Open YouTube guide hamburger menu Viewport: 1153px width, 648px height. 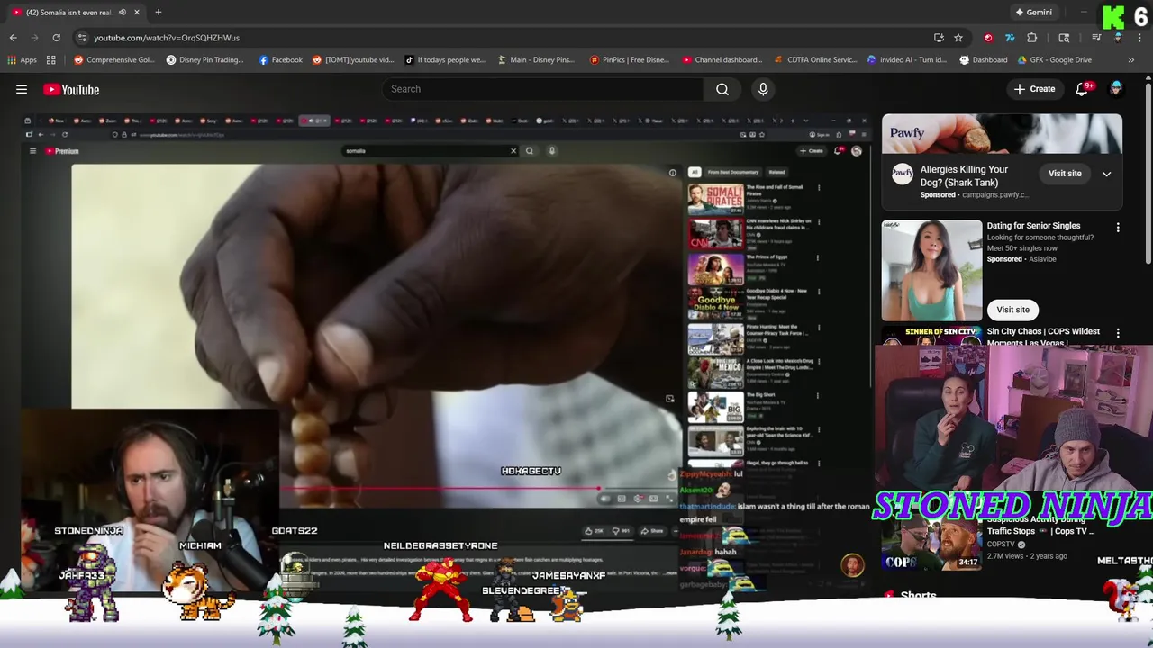(22, 89)
